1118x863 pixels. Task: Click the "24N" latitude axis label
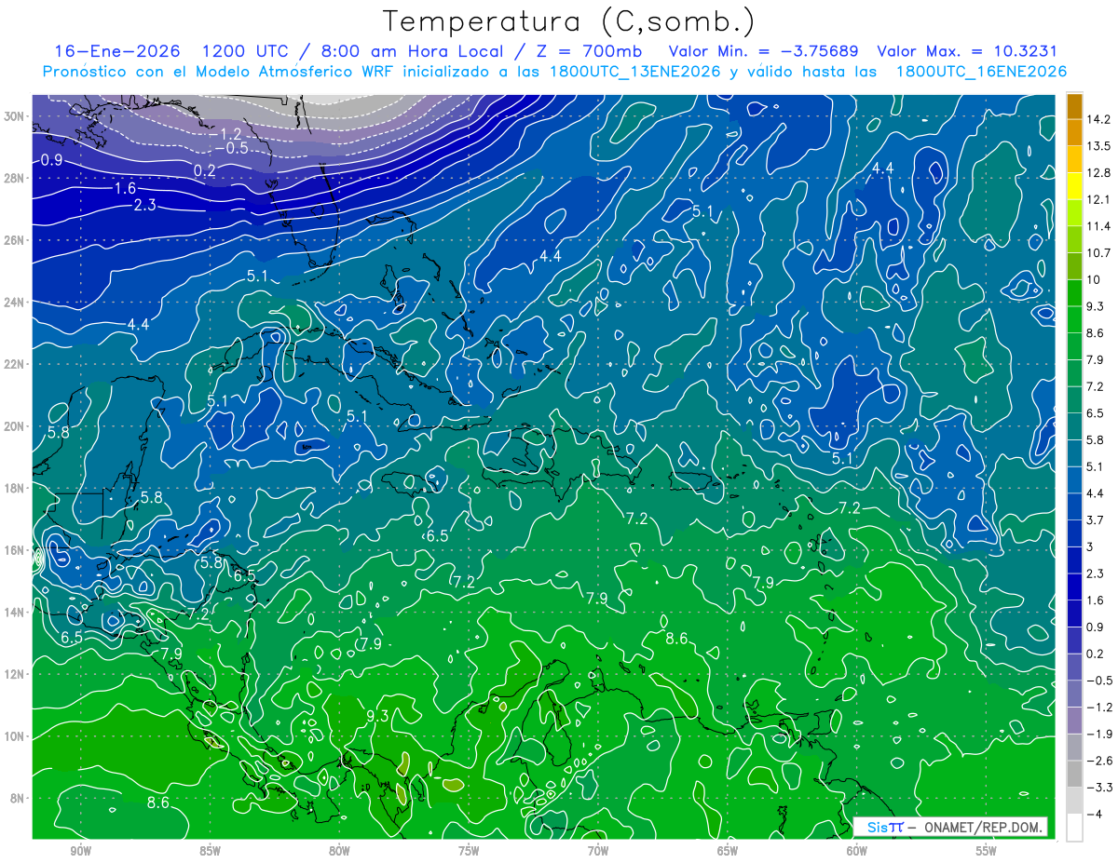click(x=14, y=303)
